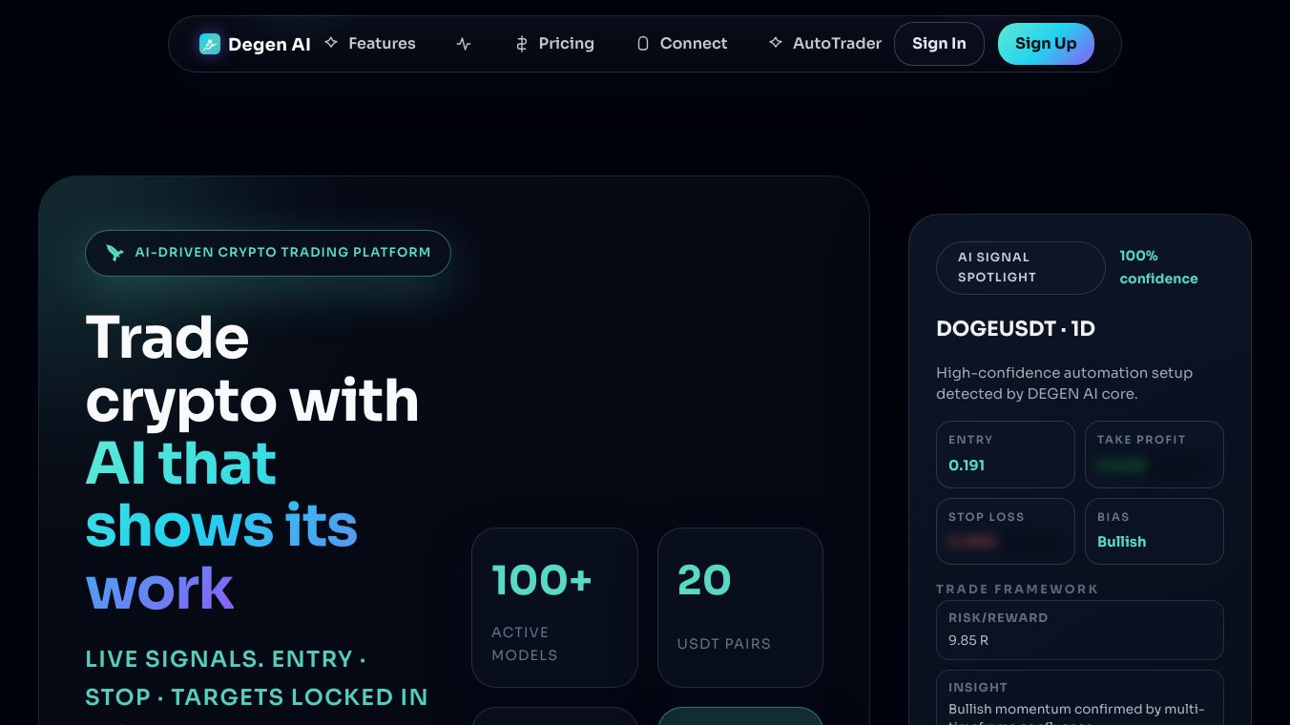Screen dimensions: 1290x725
Task: Click the "100+" active models stat
Action: (542, 580)
